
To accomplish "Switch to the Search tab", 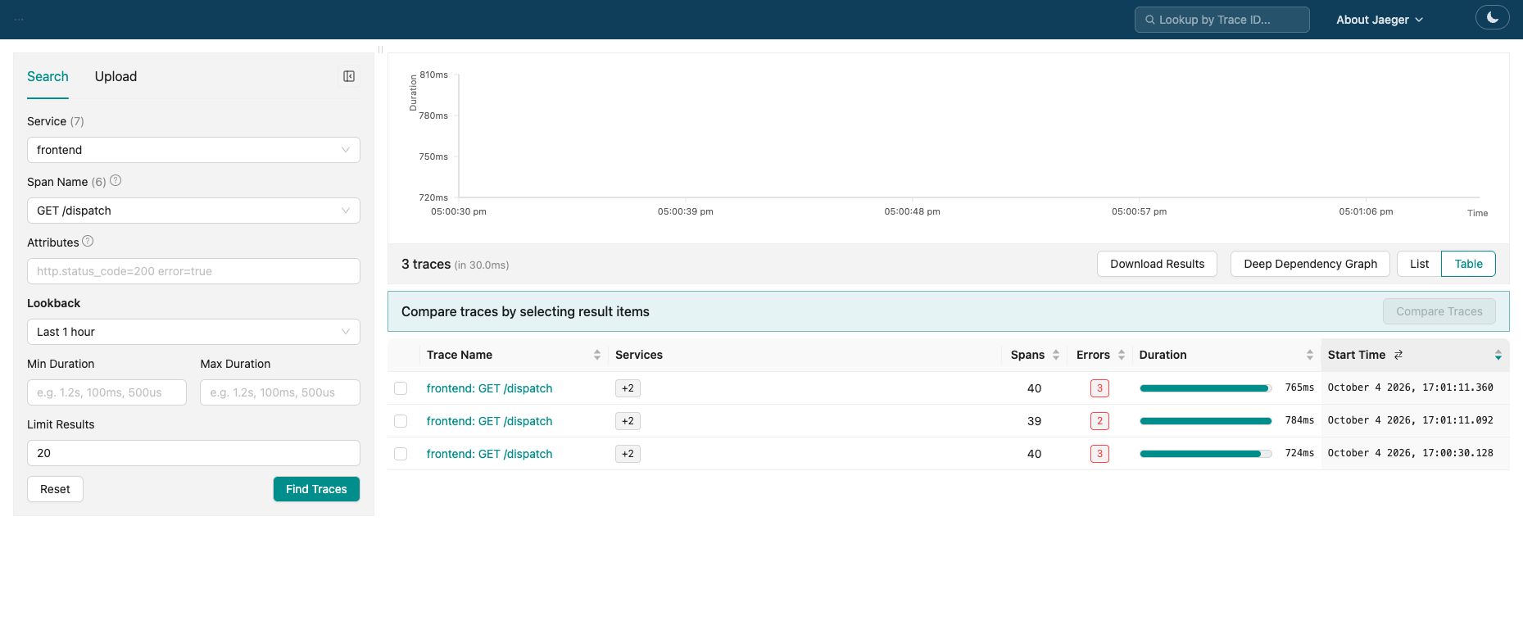I will (x=48, y=76).
